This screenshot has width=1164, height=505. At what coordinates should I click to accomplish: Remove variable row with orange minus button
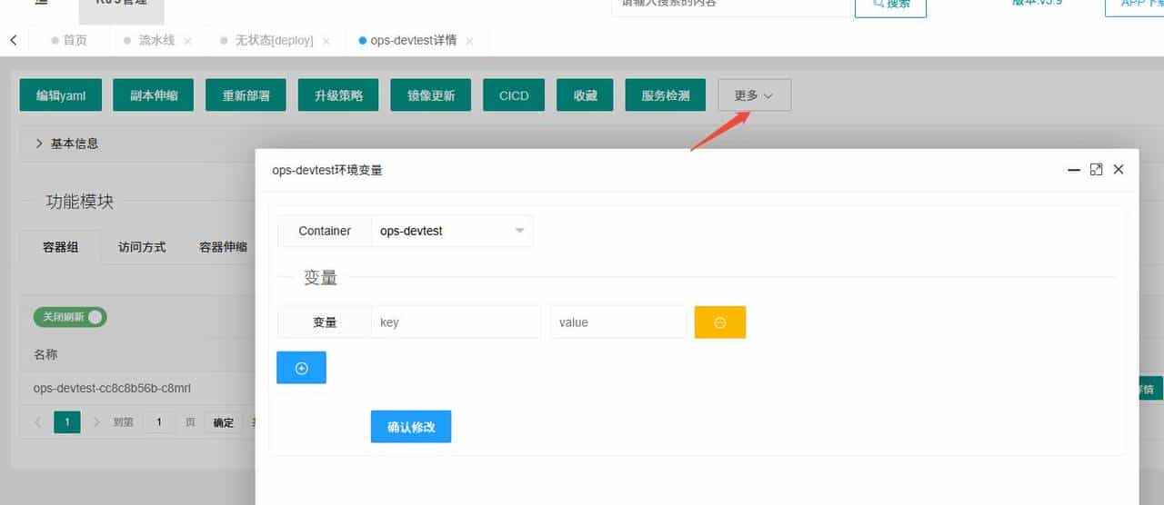point(720,322)
